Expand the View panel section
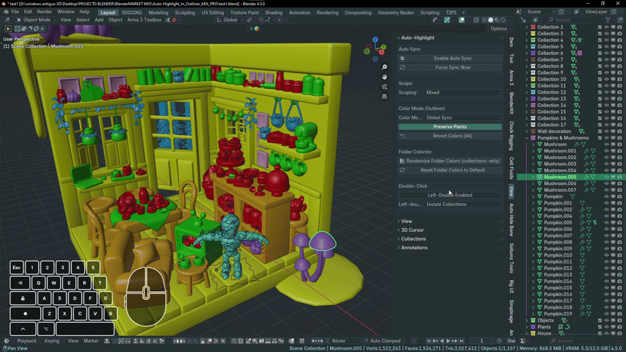 [x=407, y=221]
